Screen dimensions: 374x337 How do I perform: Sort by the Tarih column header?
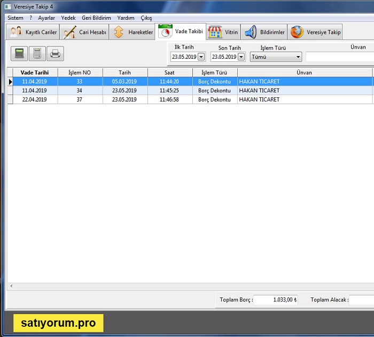point(124,73)
